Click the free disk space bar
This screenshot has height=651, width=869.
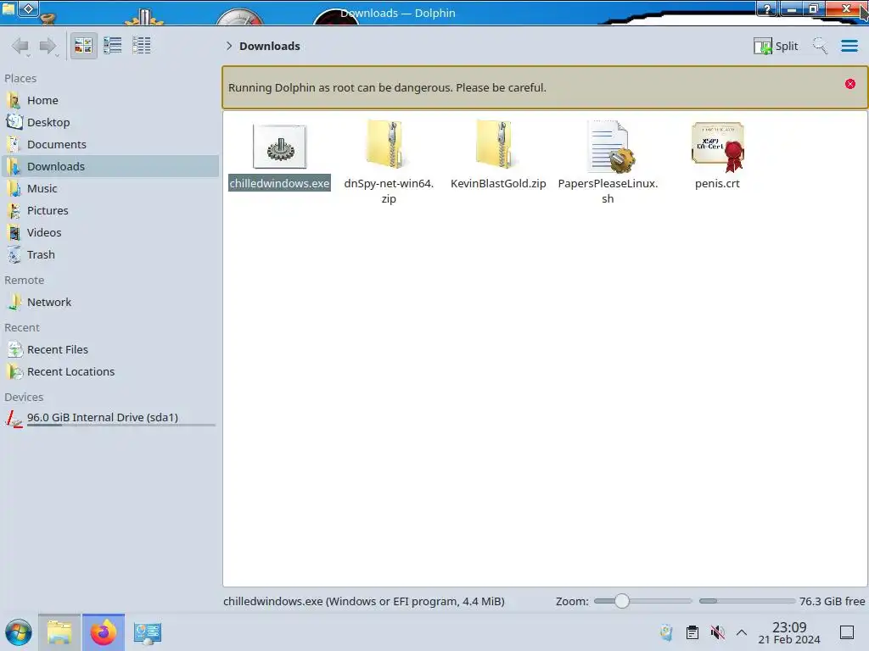tap(747, 601)
